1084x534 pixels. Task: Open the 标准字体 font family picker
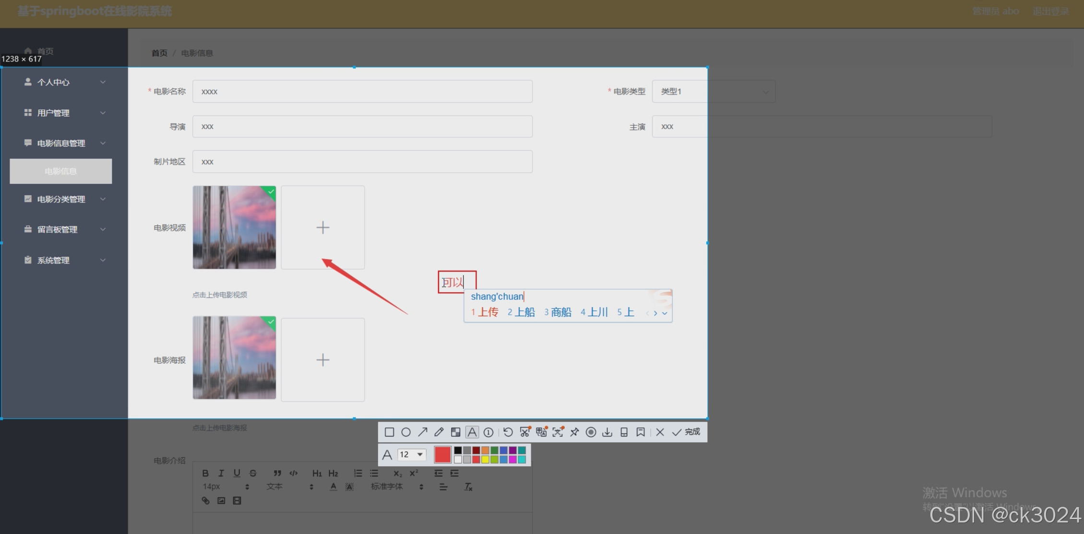click(x=397, y=487)
